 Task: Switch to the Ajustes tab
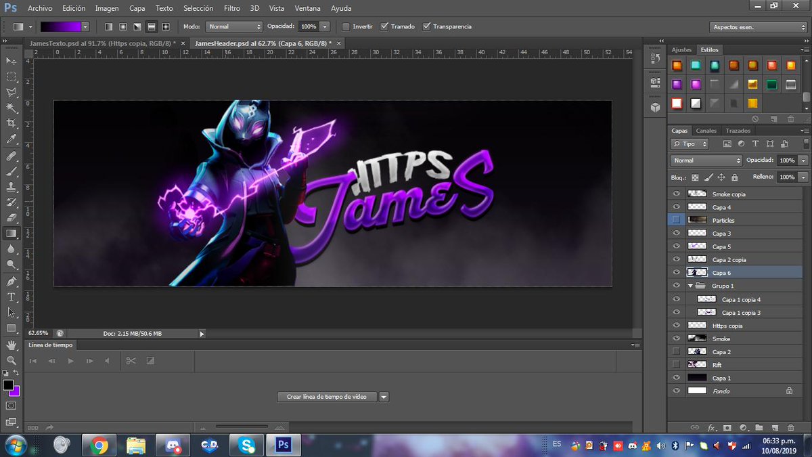pos(681,49)
